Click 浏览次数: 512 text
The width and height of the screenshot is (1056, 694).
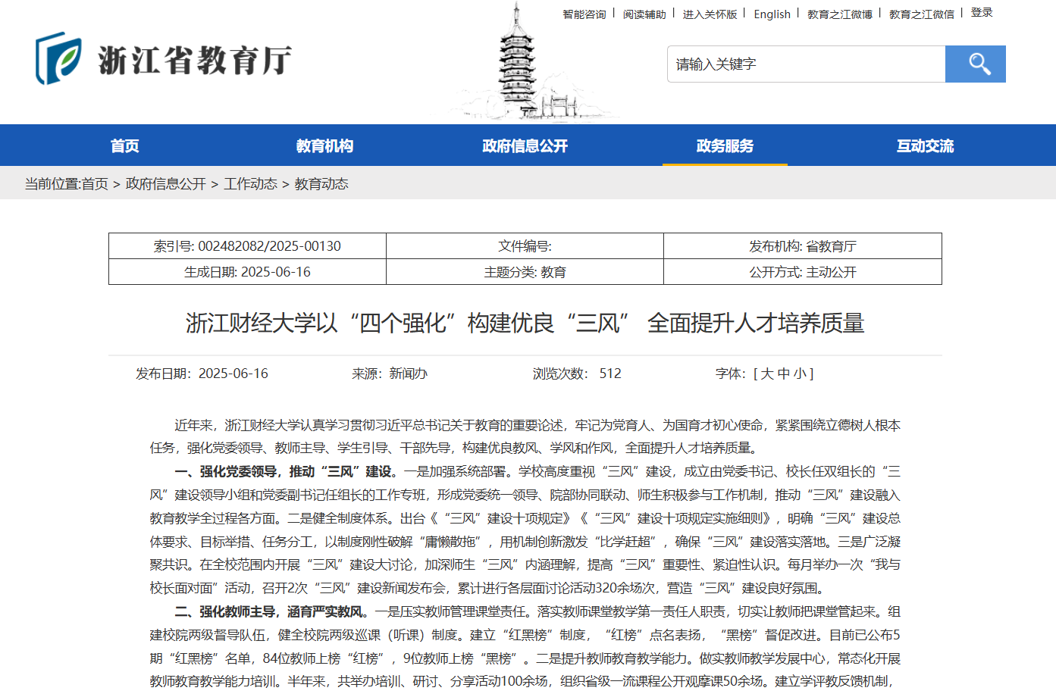pos(577,374)
